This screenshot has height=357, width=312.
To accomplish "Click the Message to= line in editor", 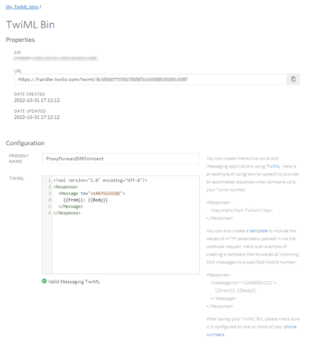I will point(91,193).
